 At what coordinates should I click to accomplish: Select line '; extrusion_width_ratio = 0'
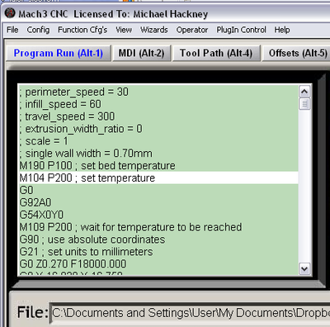[x=158, y=129]
